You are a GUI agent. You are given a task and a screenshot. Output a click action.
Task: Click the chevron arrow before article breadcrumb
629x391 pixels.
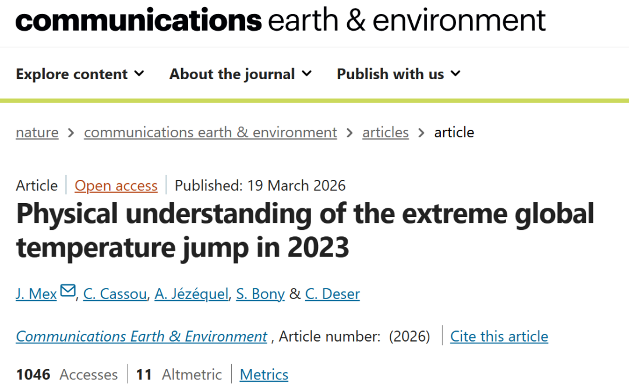pos(422,133)
